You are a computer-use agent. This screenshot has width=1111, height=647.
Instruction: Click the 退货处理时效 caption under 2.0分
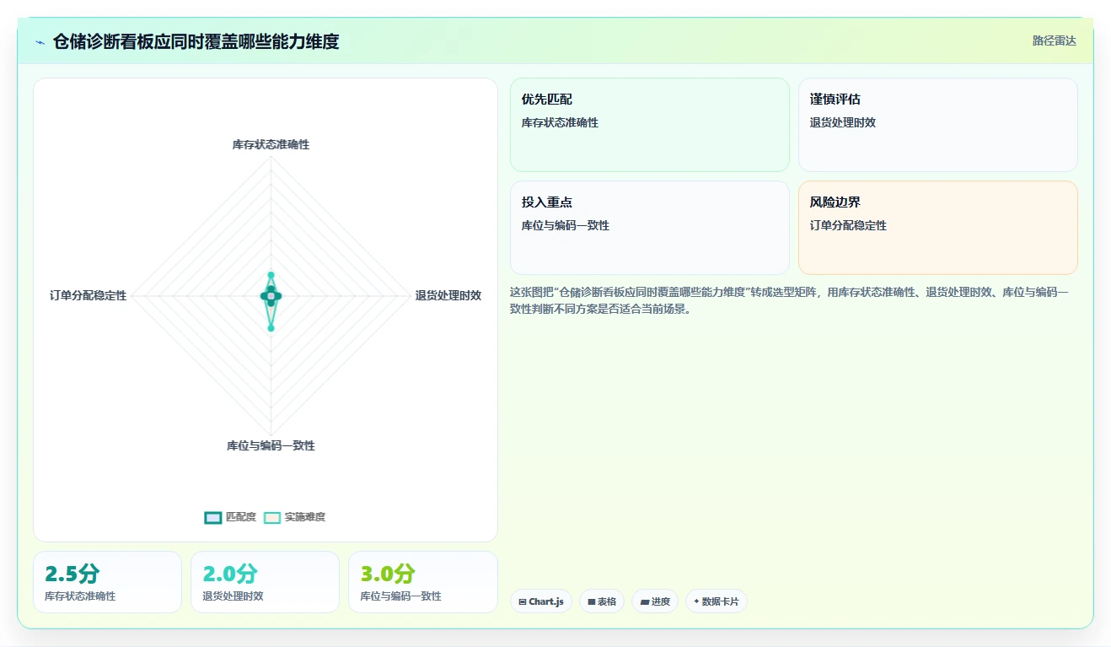click(x=233, y=596)
